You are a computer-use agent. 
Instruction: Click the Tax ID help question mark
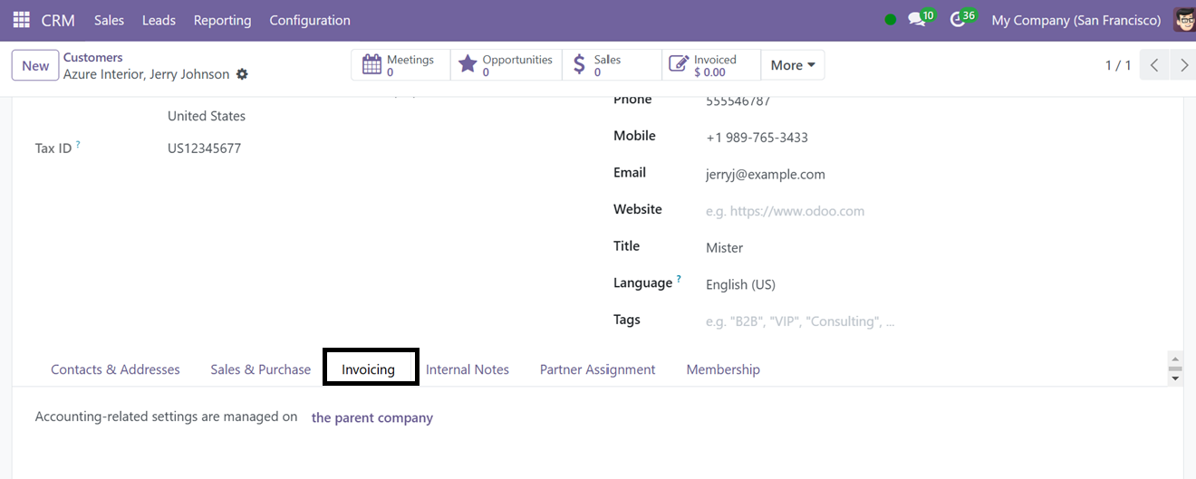[x=78, y=144]
